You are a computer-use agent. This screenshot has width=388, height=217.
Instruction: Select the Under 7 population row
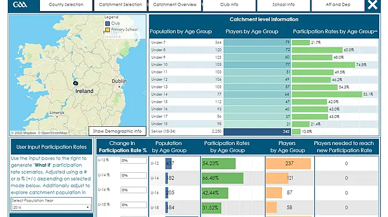186,42
